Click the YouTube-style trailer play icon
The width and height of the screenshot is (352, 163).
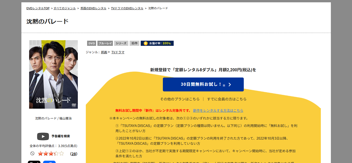tap(43, 136)
